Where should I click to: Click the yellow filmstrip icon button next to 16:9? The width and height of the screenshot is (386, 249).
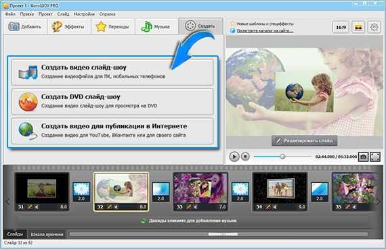click(x=358, y=27)
